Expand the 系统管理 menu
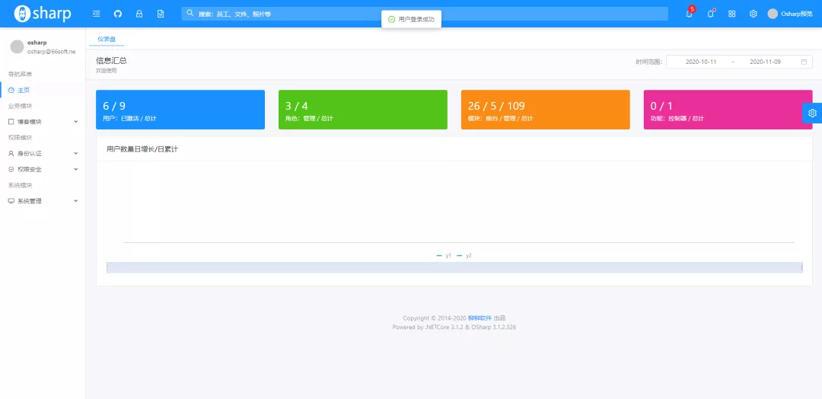 [43, 201]
